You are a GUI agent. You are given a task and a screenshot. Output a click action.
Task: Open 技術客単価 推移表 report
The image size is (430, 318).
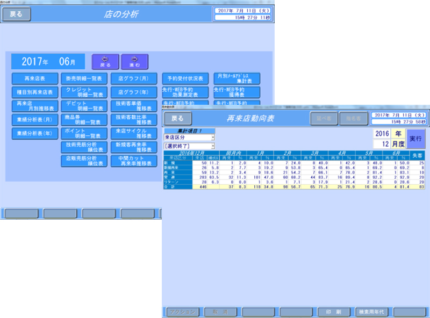pyautogui.click(x=134, y=106)
